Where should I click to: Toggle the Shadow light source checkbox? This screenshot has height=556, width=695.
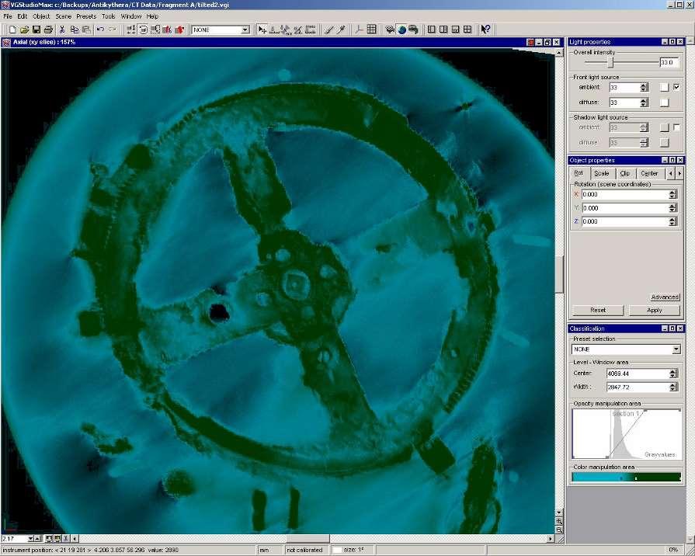(x=676, y=127)
